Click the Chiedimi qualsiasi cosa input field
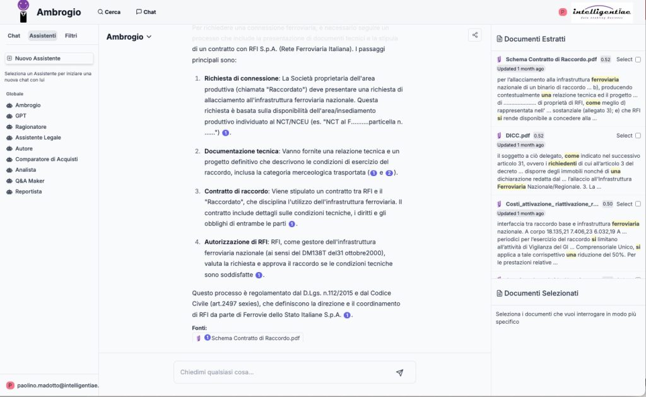646x397 pixels. tap(284, 372)
